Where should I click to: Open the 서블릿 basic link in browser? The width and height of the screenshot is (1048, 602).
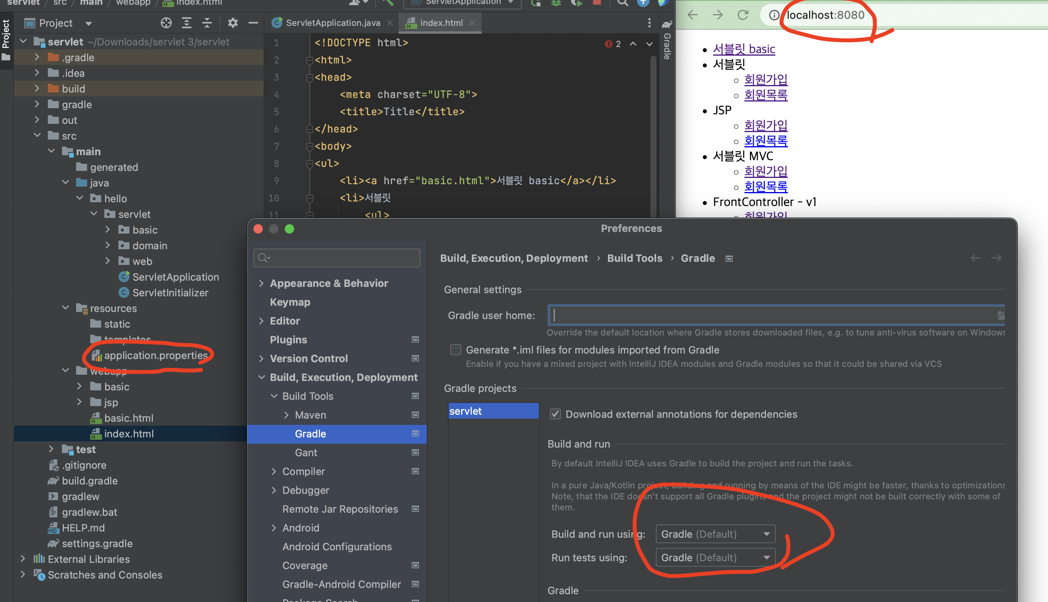point(744,49)
